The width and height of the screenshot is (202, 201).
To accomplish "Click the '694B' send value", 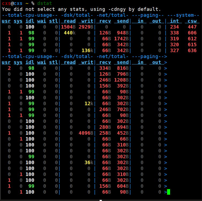I will [123, 127].
